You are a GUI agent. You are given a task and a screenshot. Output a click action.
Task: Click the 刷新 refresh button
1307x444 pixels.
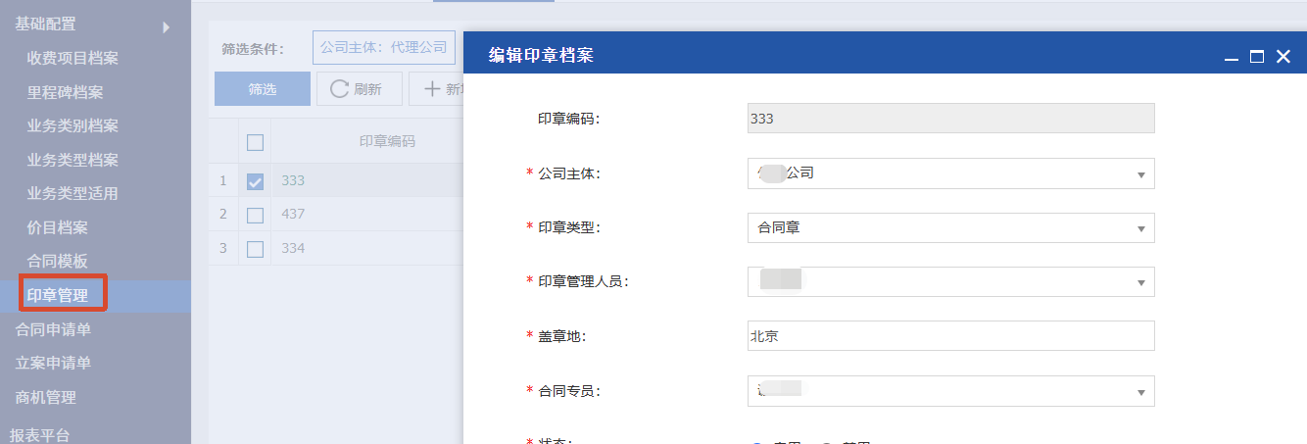360,88
